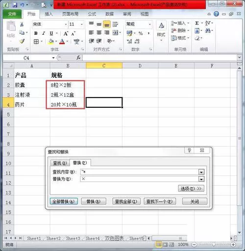Viewport: 245px width, 251px height.
Task: Open fill color dropdown arrow
Action: [56, 41]
